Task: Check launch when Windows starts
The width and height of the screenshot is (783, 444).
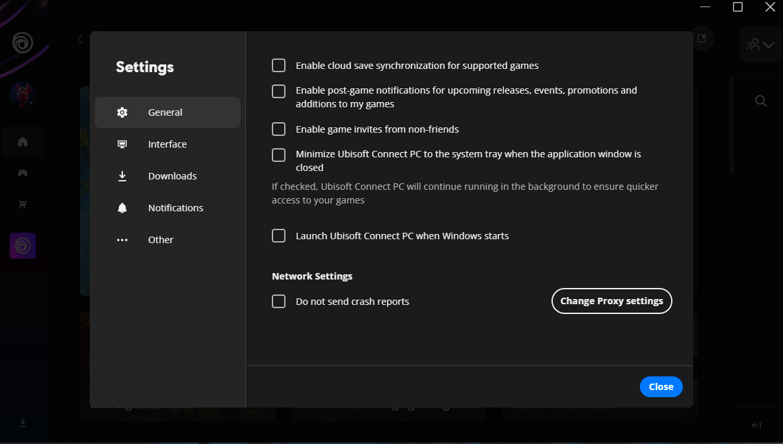Action: pyautogui.click(x=279, y=236)
